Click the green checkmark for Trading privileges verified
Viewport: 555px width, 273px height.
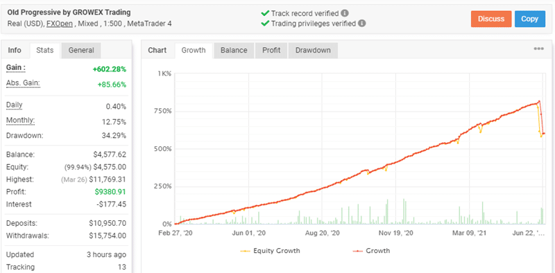[x=265, y=24]
